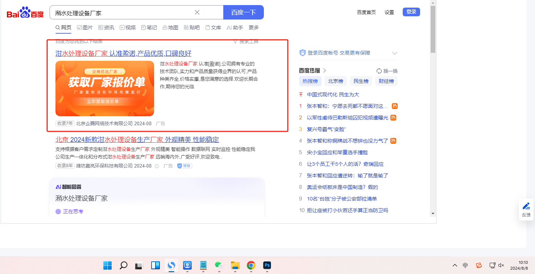535x274 pixels.
Task: Click the Baidu logo
Action: 25,13
